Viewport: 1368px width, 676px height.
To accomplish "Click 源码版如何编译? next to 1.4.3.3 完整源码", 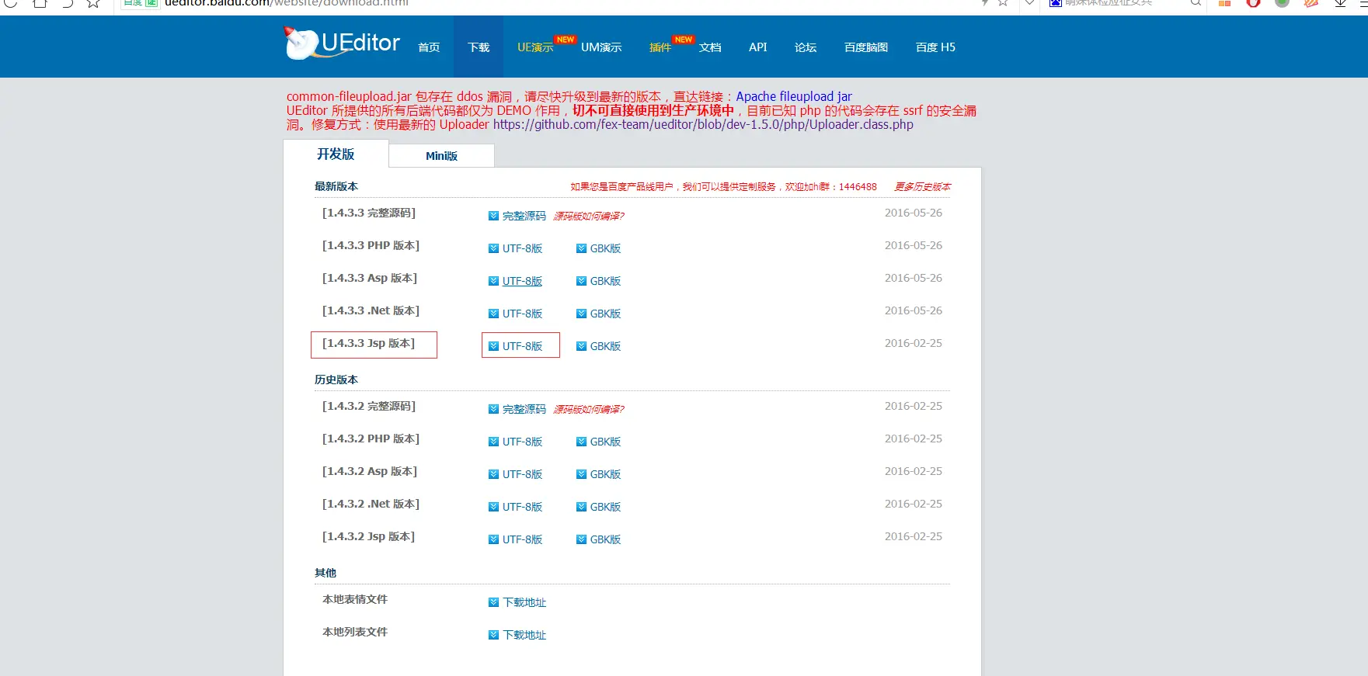I will point(588,216).
